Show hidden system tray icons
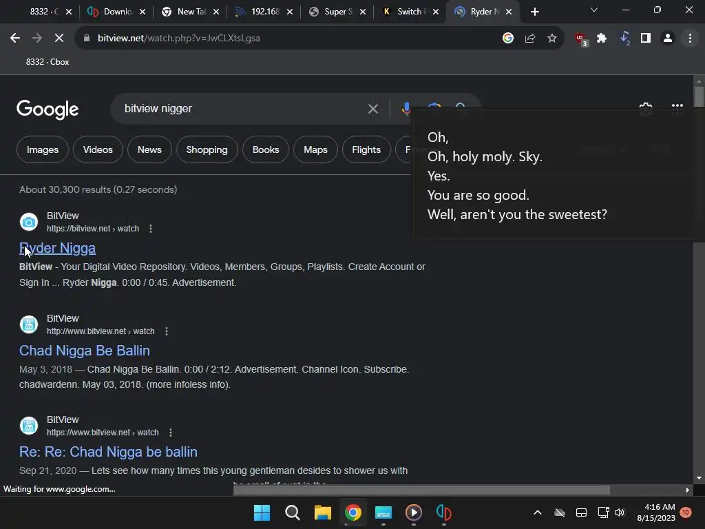Screen dimensions: 705x529 click(x=537, y=512)
